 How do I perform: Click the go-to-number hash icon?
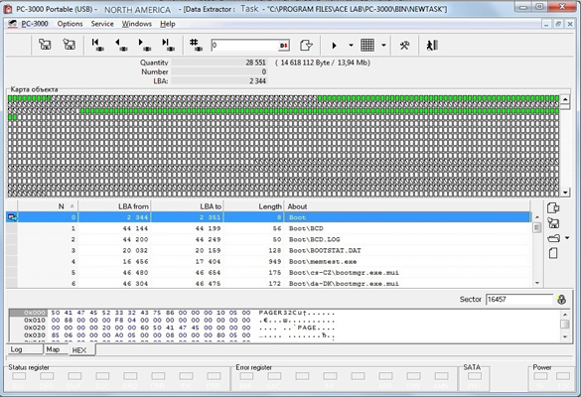click(x=196, y=45)
